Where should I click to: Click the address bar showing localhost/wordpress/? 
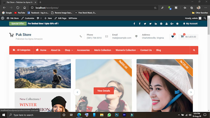94,8
